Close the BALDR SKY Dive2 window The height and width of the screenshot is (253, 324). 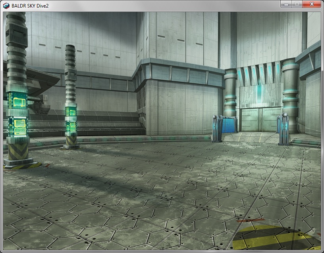pos(312,4)
